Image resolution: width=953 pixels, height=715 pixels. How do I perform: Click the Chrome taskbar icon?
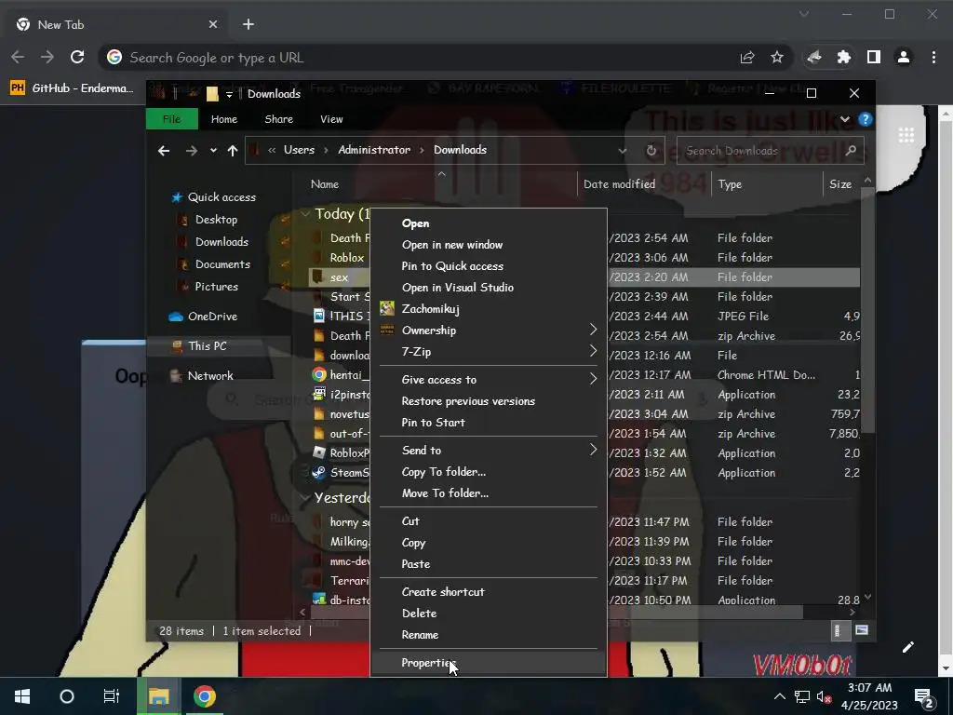click(204, 696)
